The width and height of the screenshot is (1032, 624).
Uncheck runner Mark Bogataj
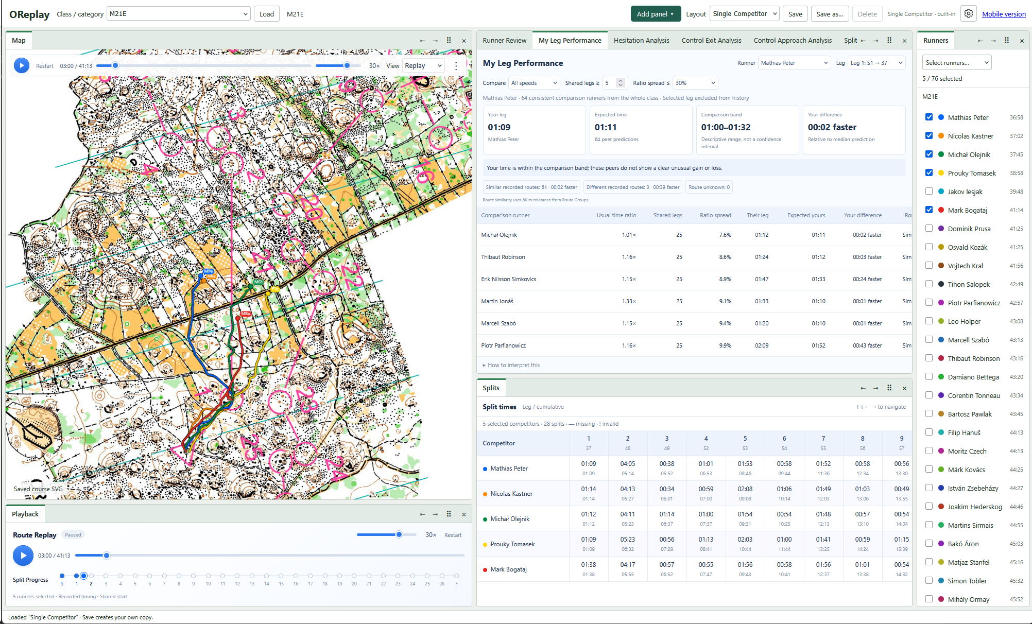[929, 210]
